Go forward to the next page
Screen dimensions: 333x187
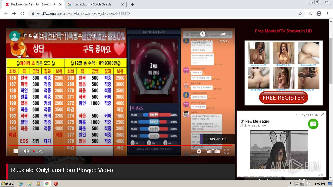coord(14,14)
